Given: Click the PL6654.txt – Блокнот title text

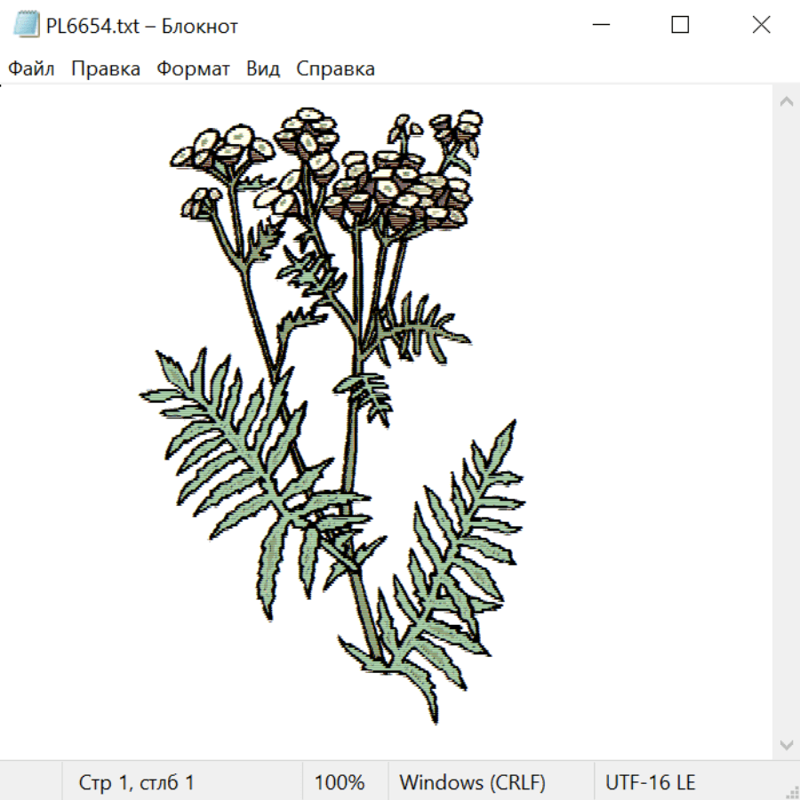Looking at the screenshot, I should point(142,26).
